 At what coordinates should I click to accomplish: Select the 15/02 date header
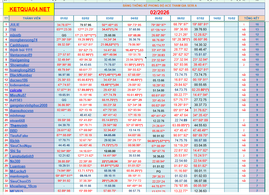pyautogui.click(x=231, y=18)
